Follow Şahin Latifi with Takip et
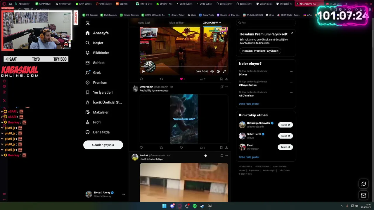The width and height of the screenshot is (374, 210). pyautogui.click(x=285, y=136)
